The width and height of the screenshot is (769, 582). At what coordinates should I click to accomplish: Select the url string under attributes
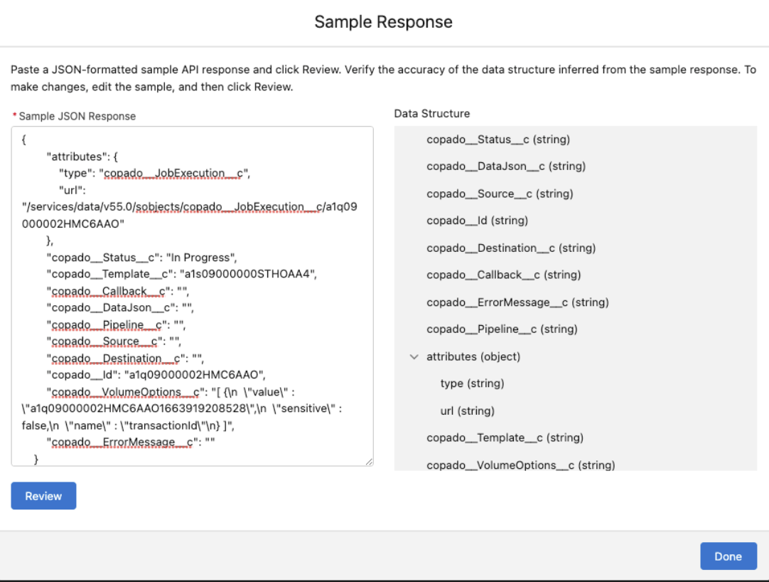(x=467, y=411)
